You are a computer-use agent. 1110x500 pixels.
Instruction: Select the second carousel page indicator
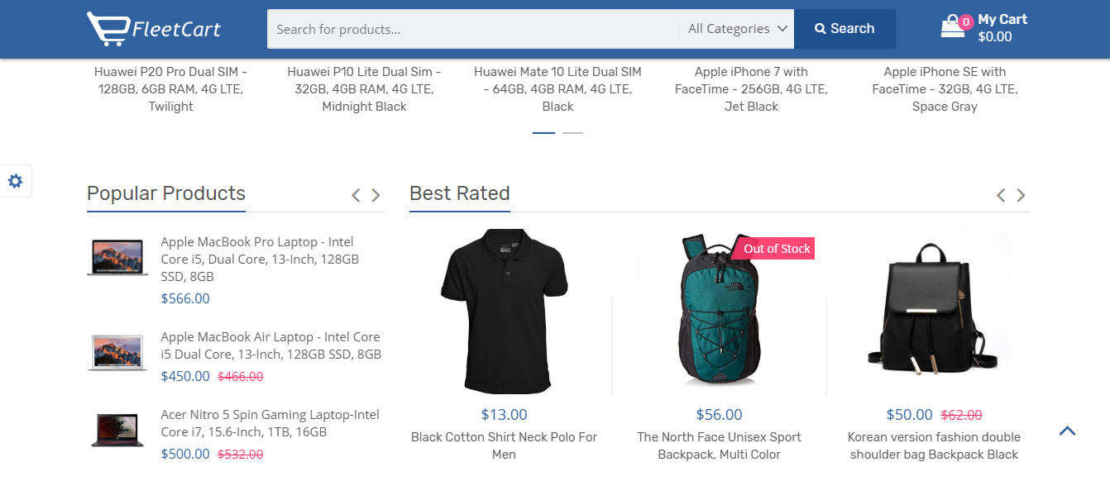click(x=572, y=132)
